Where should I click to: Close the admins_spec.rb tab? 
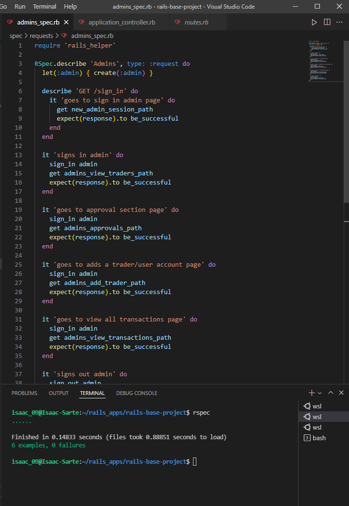[x=66, y=22]
